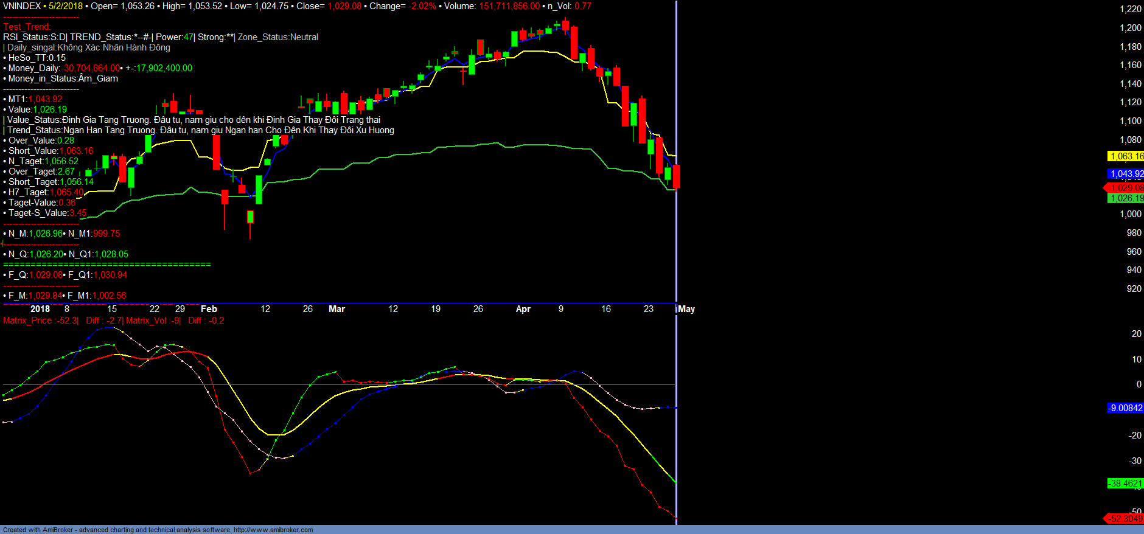
Task: Click the 1,000 level on price axis
Action: tap(1131, 214)
